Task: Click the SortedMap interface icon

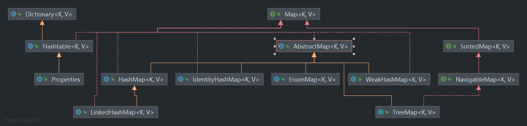Action: pyautogui.click(x=448, y=46)
